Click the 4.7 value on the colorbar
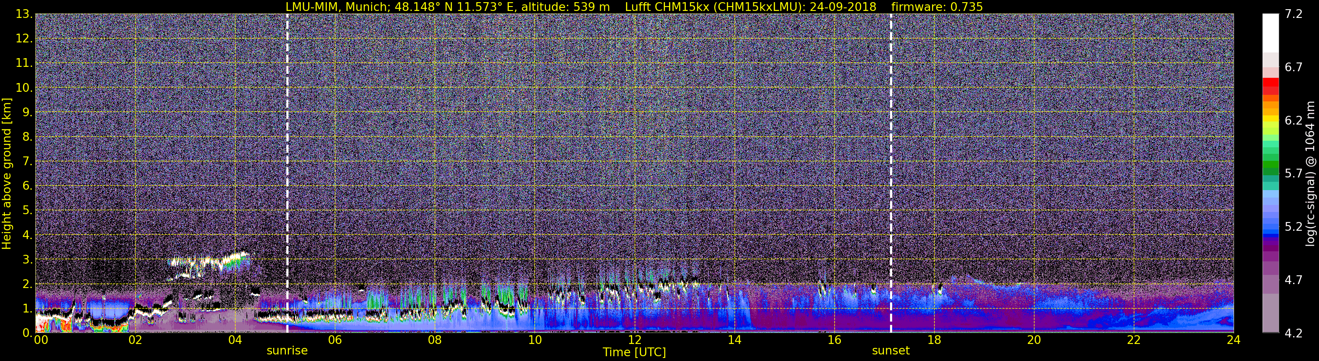The width and height of the screenshot is (1319, 361). (x=1294, y=280)
